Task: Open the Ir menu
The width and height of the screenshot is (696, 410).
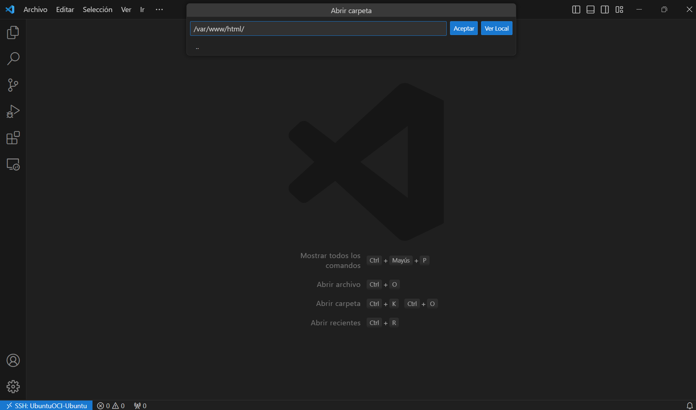Action: click(x=142, y=9)
